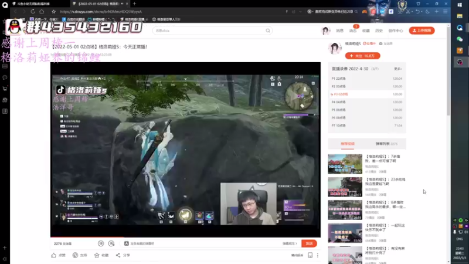Open the WeChat icon in right sidebar
Image resolution: width=469 pixels, height=264 pixels.
[460, 39]
